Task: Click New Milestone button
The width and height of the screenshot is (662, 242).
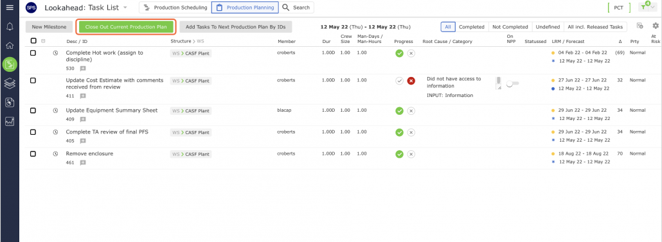Action: point(49,26)
